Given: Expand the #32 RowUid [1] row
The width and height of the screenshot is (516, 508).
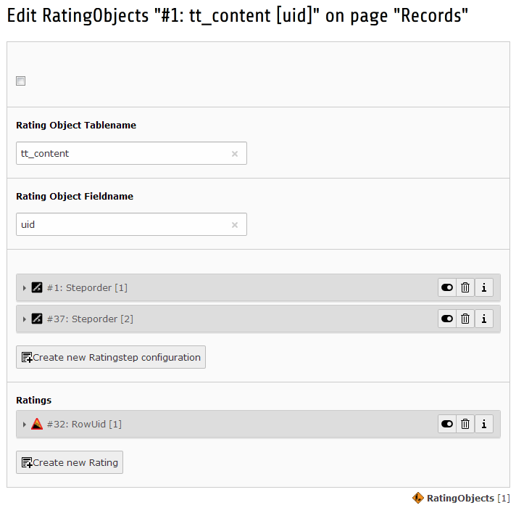Looking at the screenshot, I should (x=25, y=425).
